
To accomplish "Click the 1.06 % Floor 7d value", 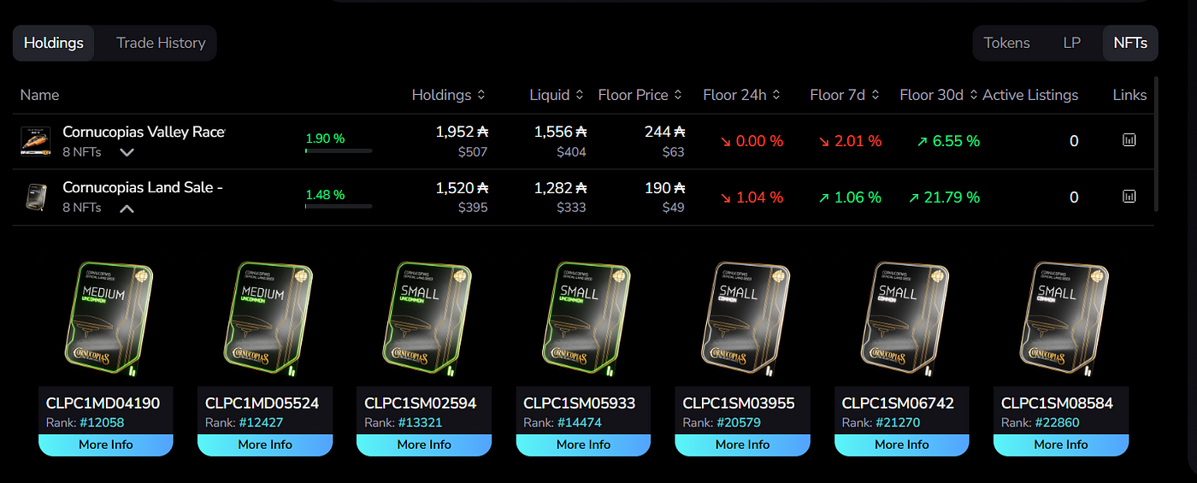I will tap(849, 197).
